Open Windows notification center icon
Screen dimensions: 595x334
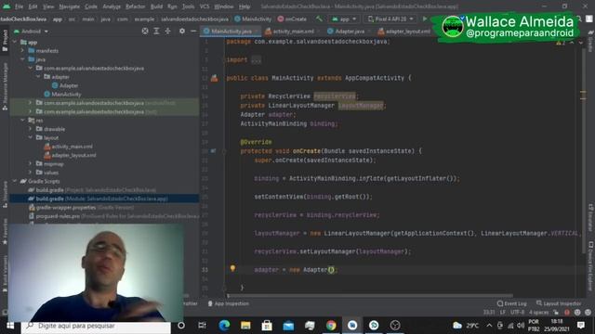(x=580, y=326)
